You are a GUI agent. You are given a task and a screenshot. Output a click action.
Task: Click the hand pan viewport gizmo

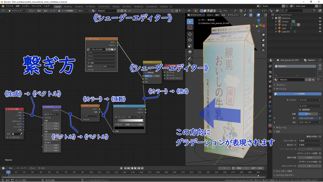point(263,40)
